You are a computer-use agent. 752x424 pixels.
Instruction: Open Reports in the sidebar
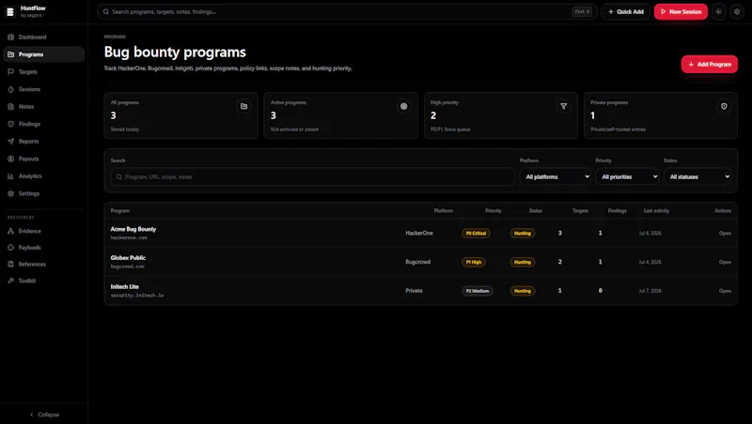43,141
